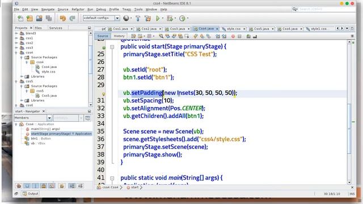The width and height of the screenshot is (363, 204).
Task: Collapse the start method fold at line 24
Action: (112, 47)
